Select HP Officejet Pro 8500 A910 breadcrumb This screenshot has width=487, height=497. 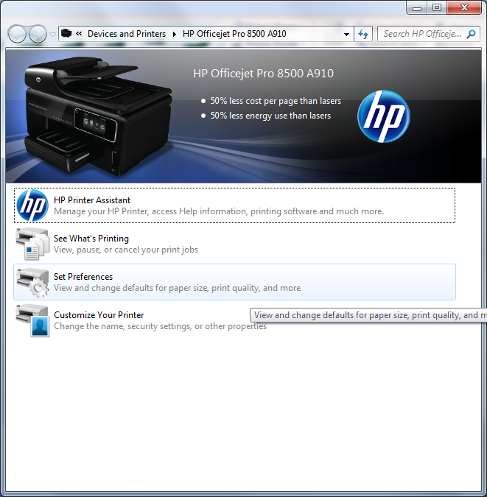coord(234,34)
